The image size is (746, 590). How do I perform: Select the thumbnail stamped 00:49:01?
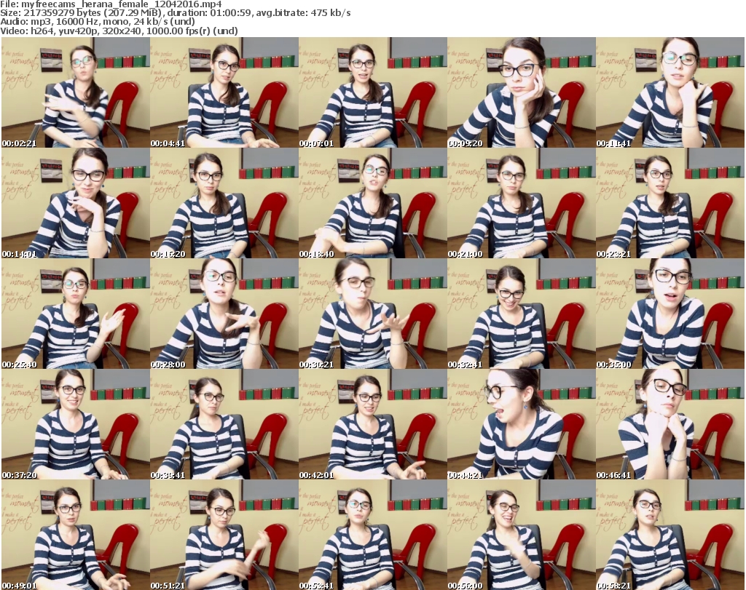pos(76,535)
